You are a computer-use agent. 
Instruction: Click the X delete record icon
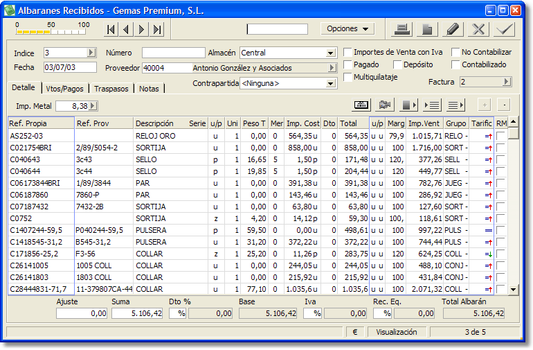pos(478,30)
